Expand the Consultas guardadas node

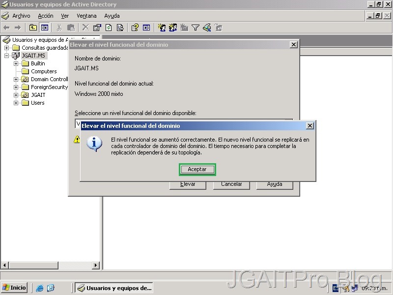click(x=6, y=48)
